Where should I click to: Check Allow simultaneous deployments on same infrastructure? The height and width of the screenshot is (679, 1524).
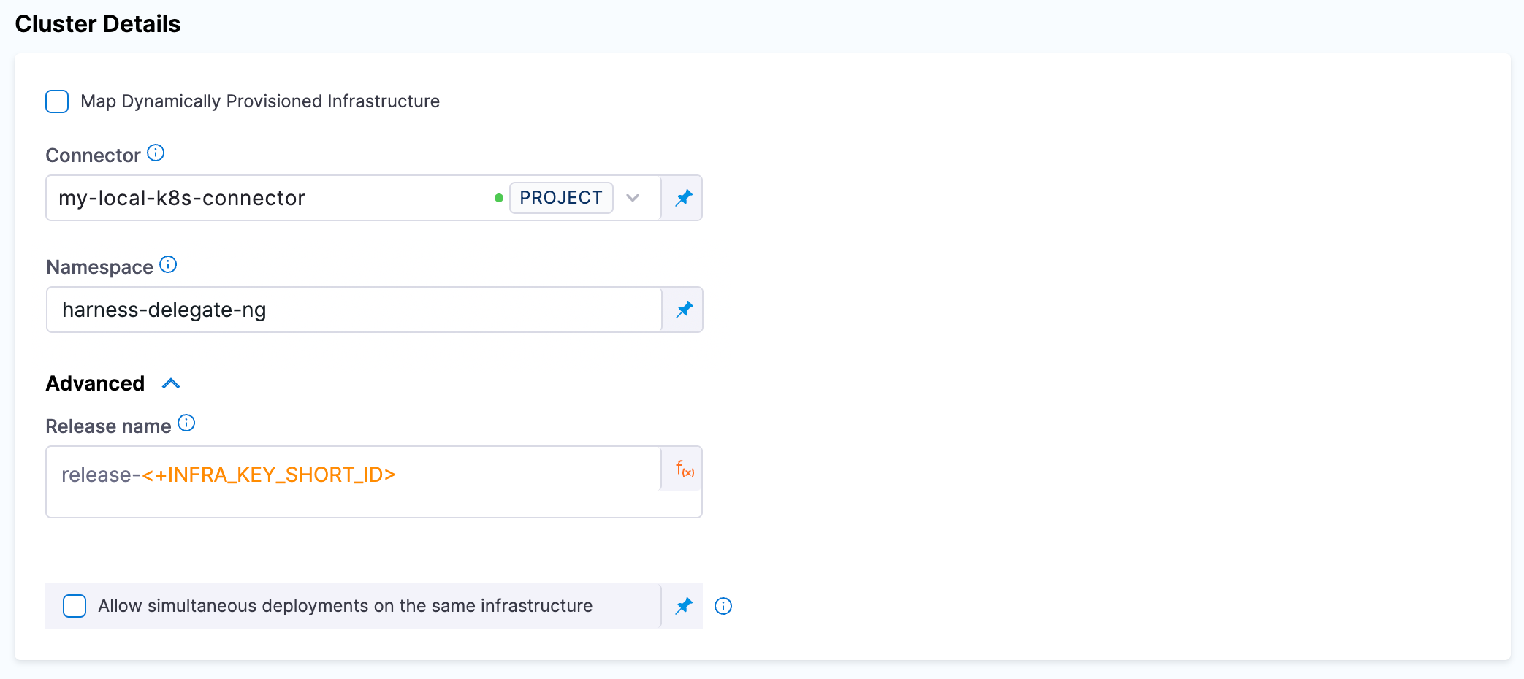pos(75,605)
